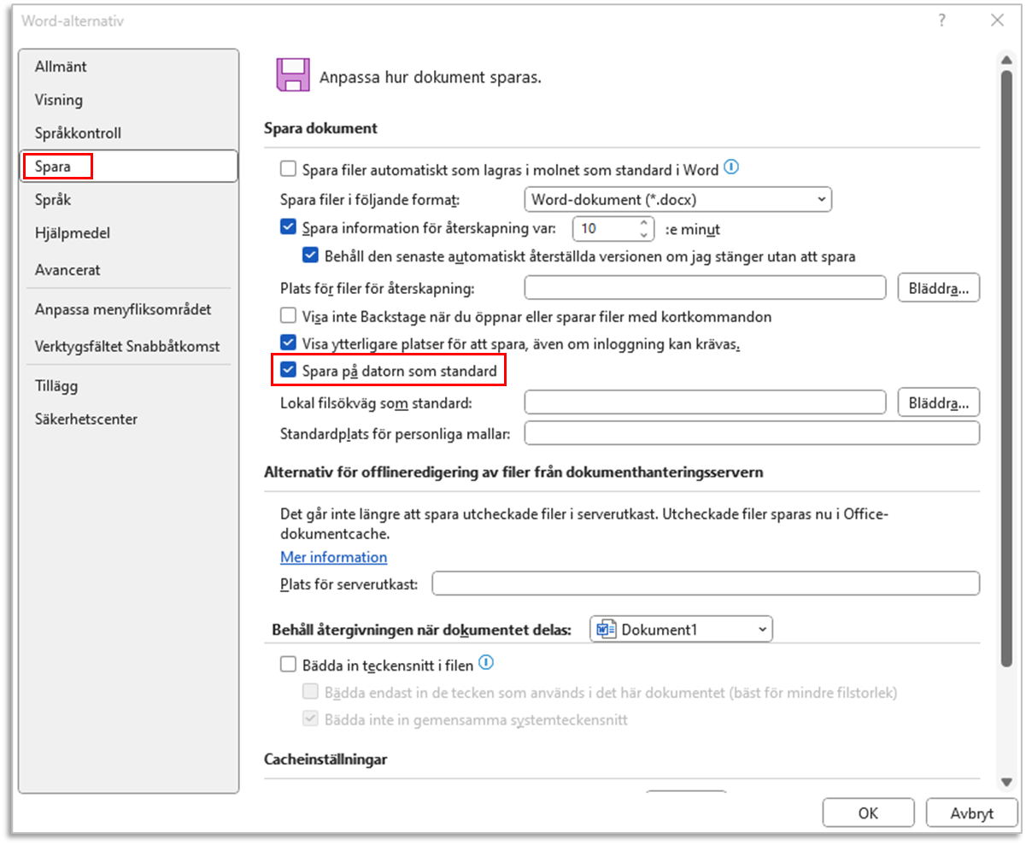
Task: Open the Avancerat category
Action: (128, 270)
